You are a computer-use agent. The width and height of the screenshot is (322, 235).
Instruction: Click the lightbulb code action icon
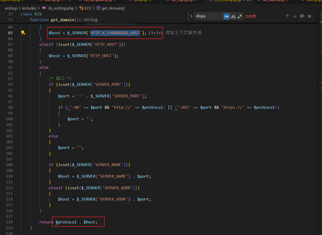pyautogui.click(x=23, y=33)
